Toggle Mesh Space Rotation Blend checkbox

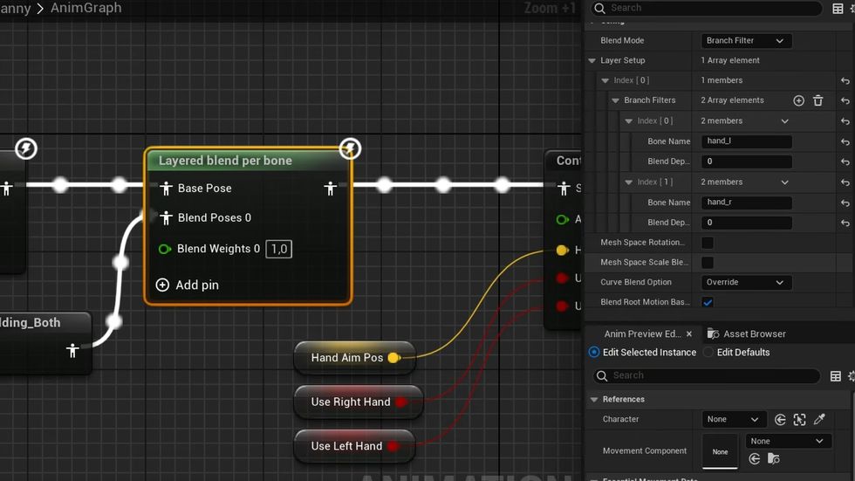click(708, 243)
